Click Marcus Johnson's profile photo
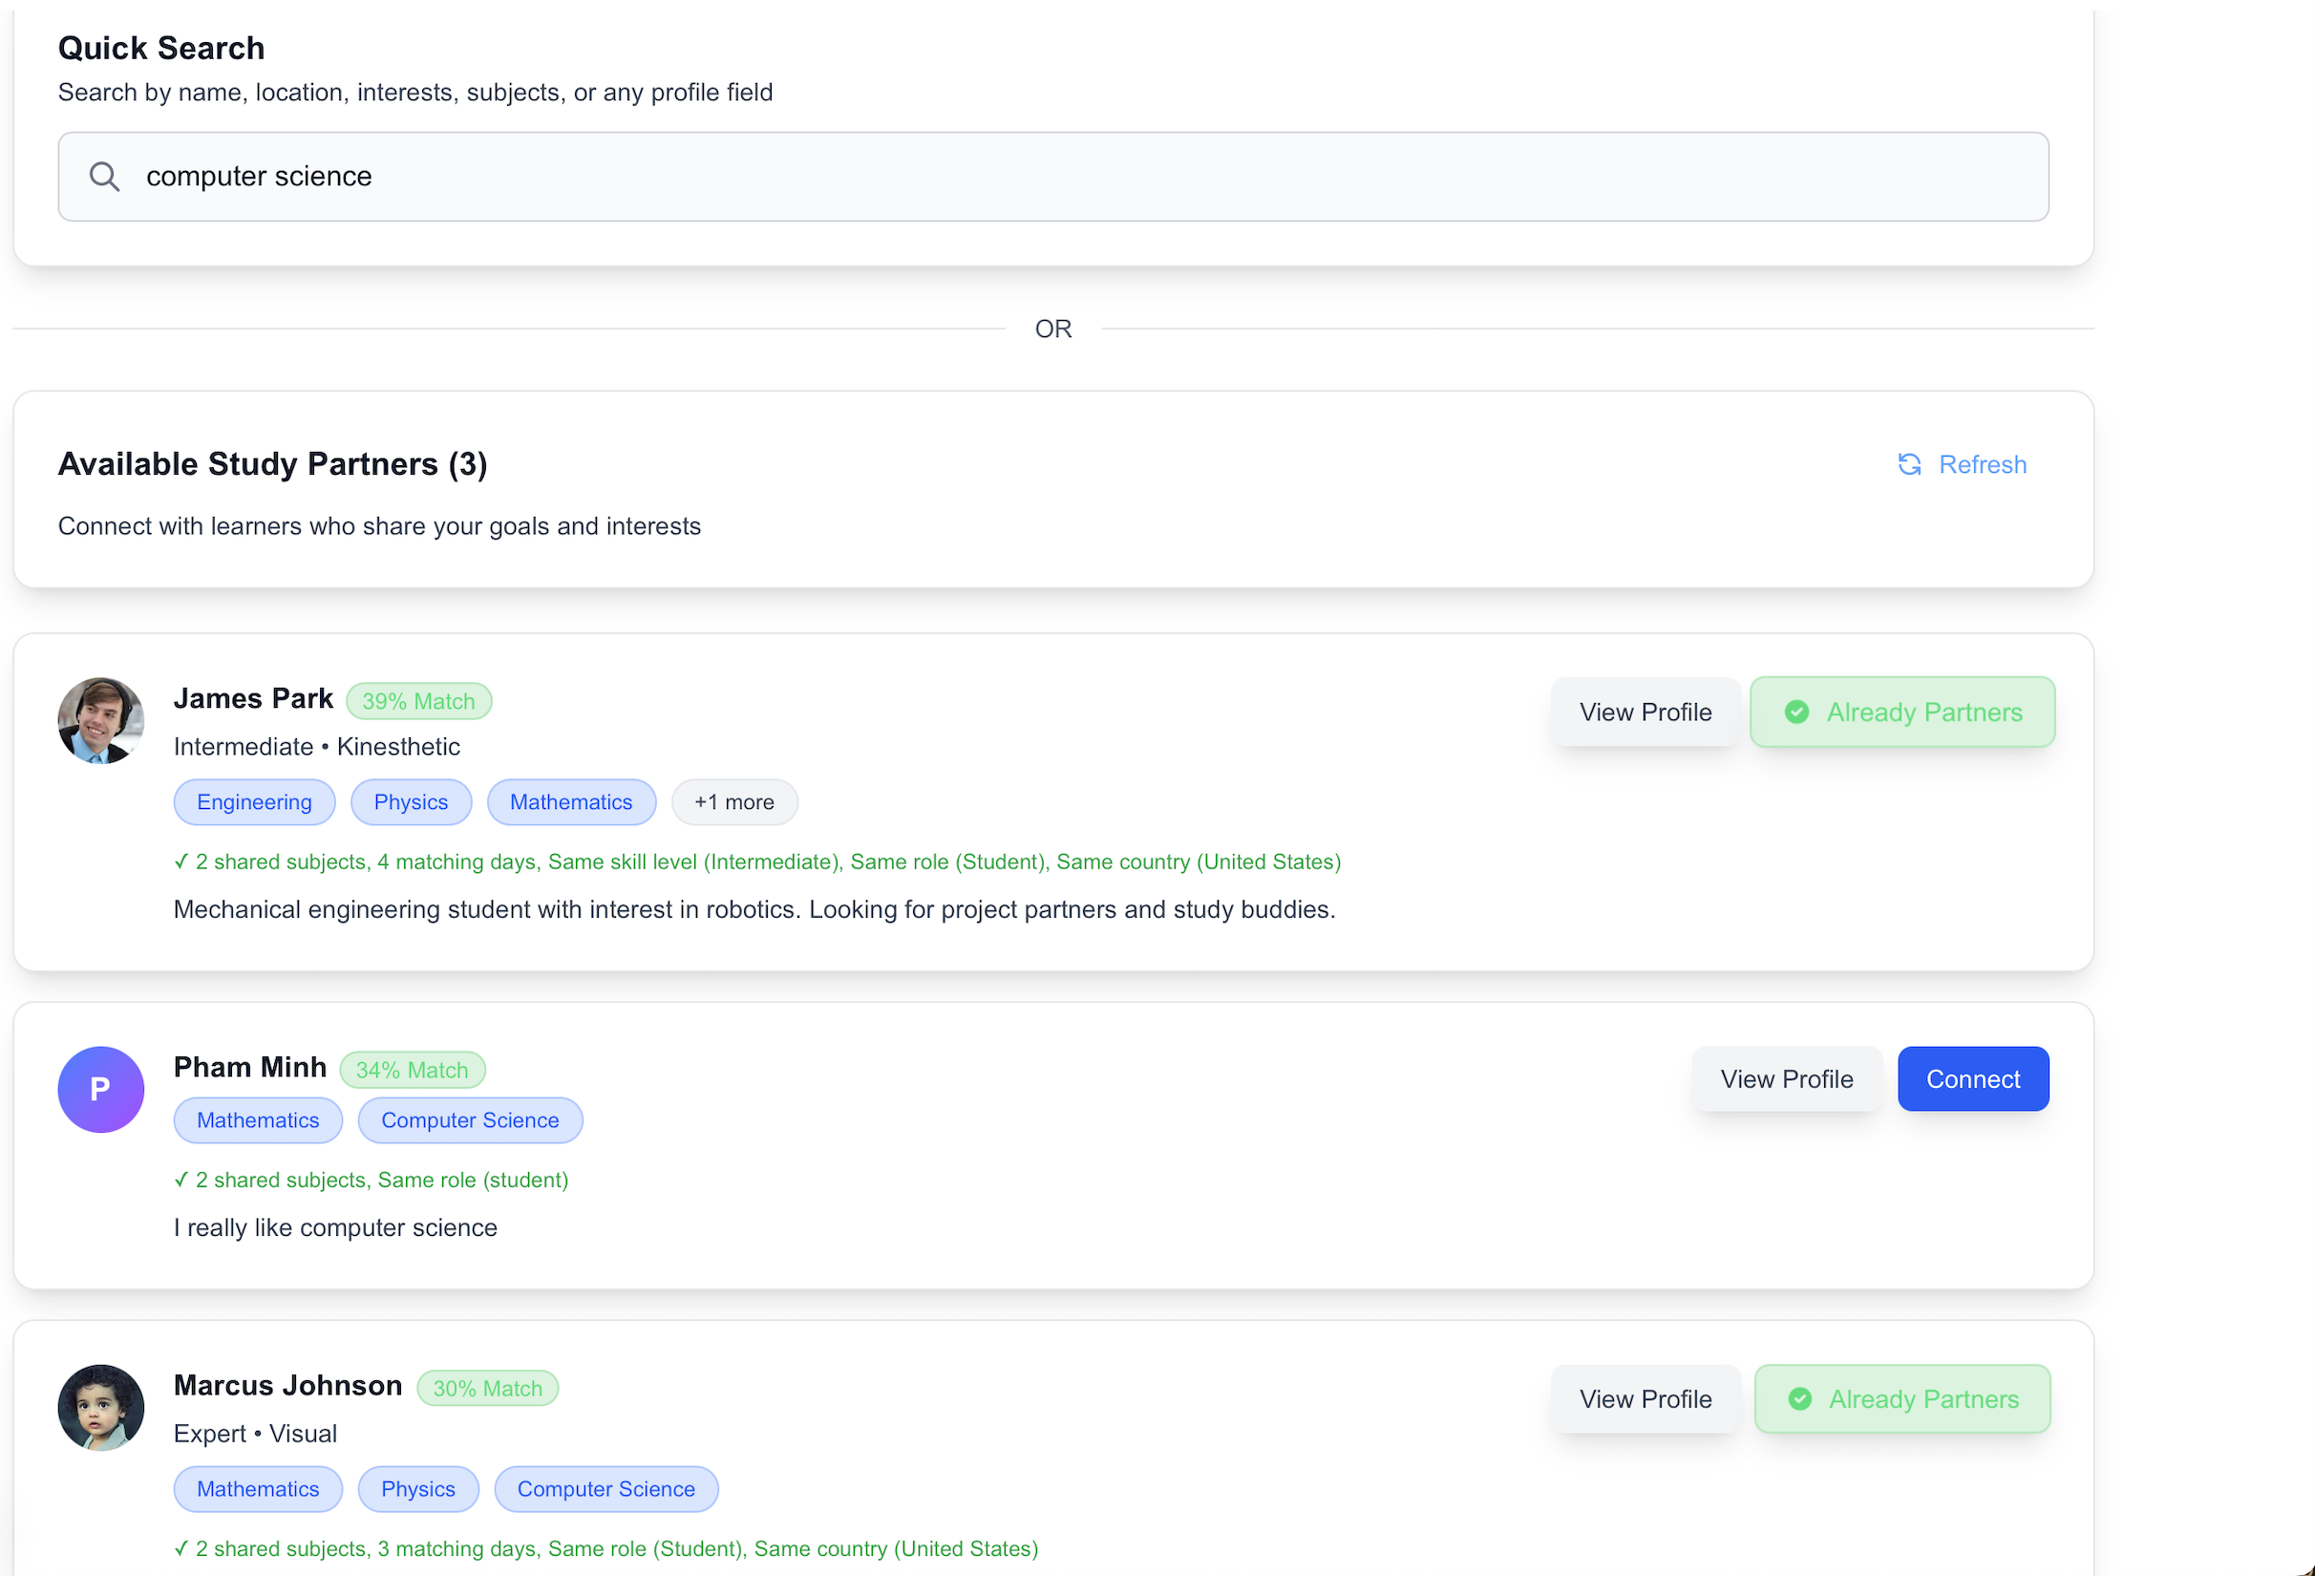This screenshot has width=2315, height=1576. coord(100,1407)
